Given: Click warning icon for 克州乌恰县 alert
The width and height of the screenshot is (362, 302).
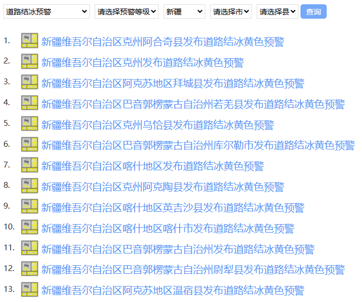Looking at the screenshot, I should pos(29,124).
